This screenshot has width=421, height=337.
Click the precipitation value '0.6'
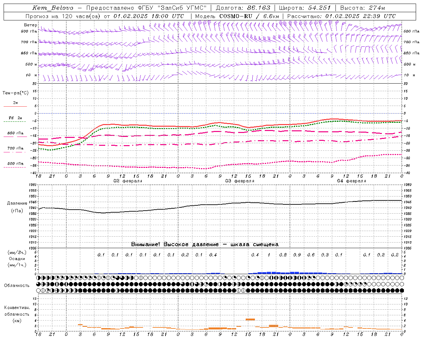(311, 255)
